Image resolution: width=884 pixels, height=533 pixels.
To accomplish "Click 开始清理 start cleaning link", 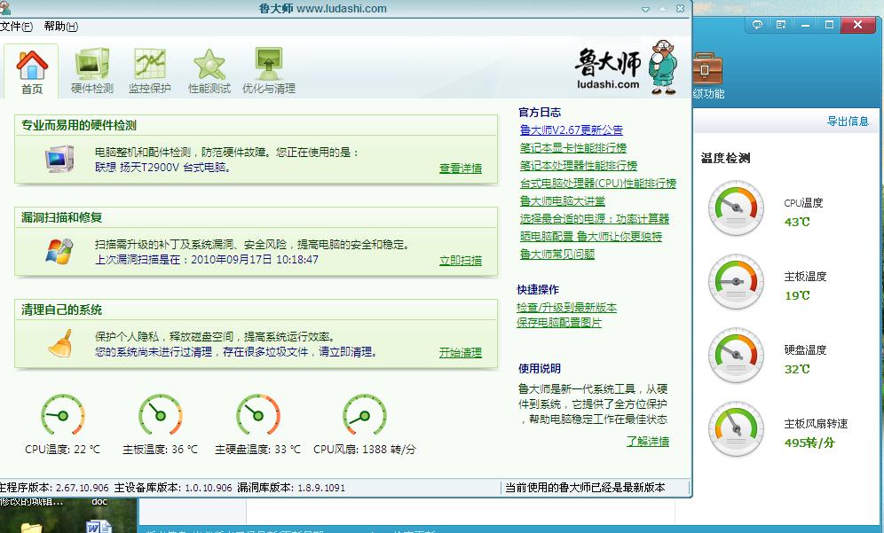I will click(x=461, y=353).
